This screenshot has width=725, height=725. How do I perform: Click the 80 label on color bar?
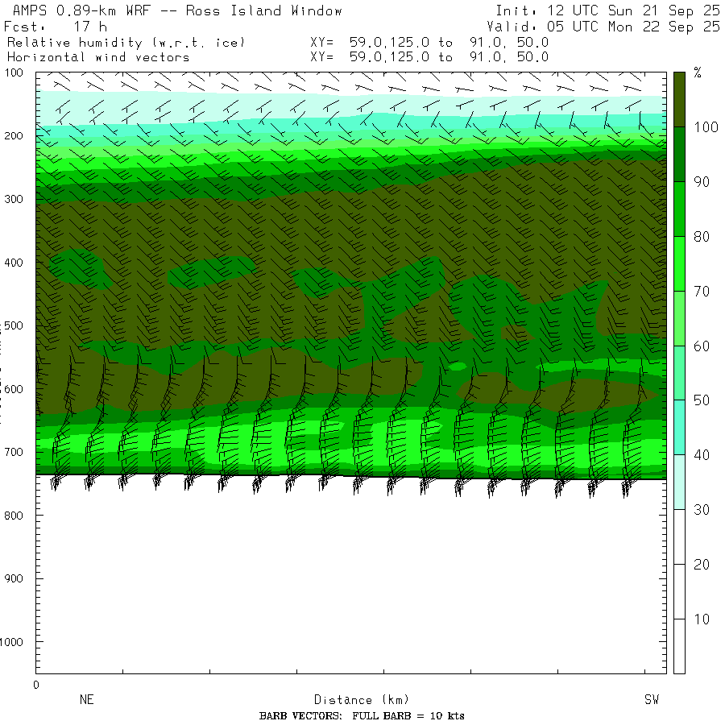click(x=702, y=237)
